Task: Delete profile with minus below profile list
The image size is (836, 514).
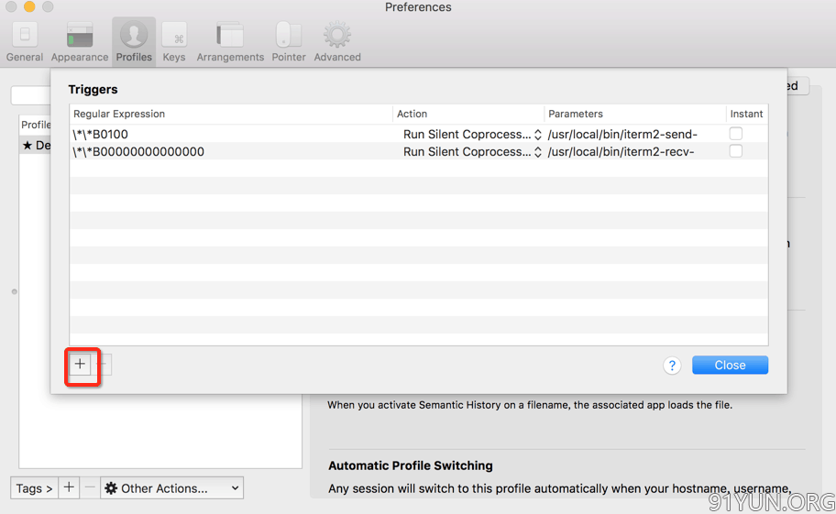Action: pos(90,488)
